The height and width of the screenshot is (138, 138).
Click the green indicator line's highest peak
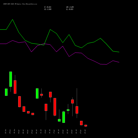[x=13, y=20]
